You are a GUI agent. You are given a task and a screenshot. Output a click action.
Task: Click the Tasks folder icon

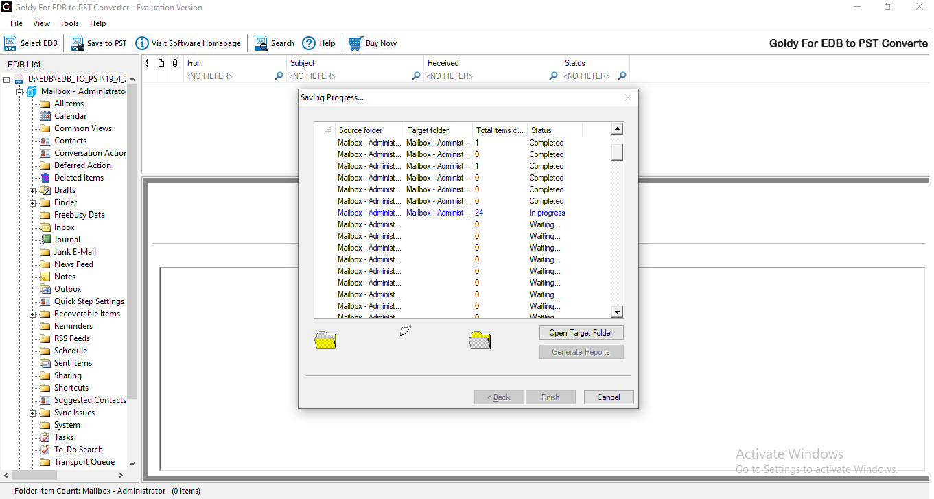click(x=45, y=437)
